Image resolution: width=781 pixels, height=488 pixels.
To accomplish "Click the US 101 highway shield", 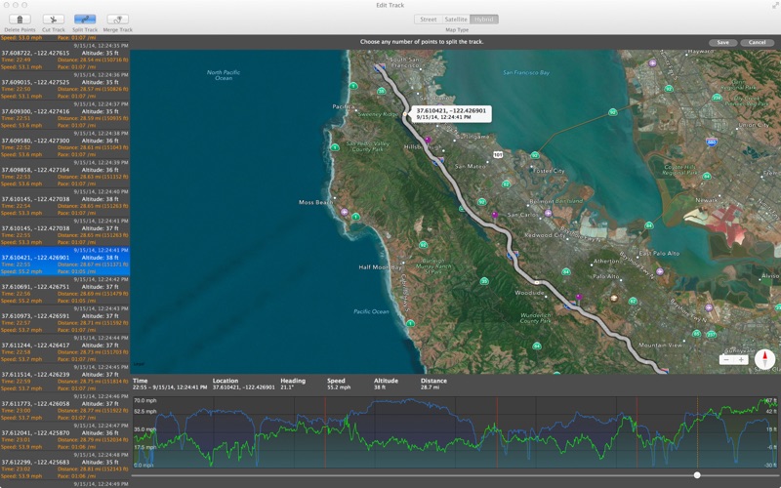I will coord(498,155).
